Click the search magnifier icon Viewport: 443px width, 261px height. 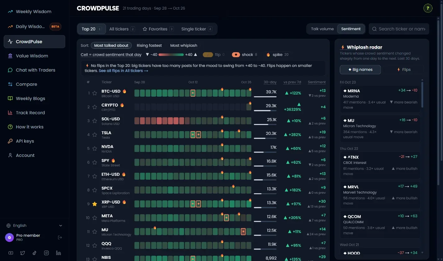point(374,29)
